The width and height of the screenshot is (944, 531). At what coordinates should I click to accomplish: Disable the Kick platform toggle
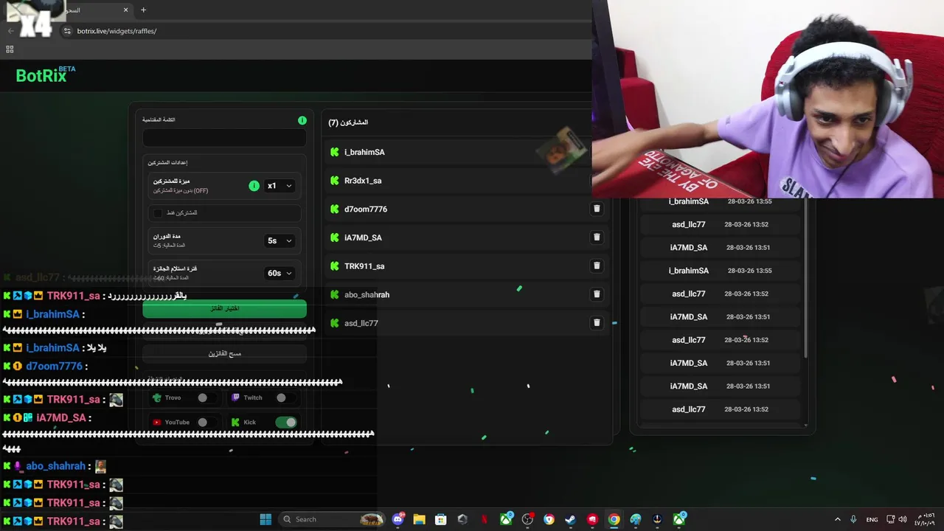[285, 423]
